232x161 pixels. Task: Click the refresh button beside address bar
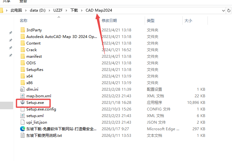[229, 10]
